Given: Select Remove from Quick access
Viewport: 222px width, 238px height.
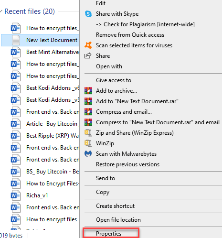Looking at the screenshot, I should tap(130, 35).
